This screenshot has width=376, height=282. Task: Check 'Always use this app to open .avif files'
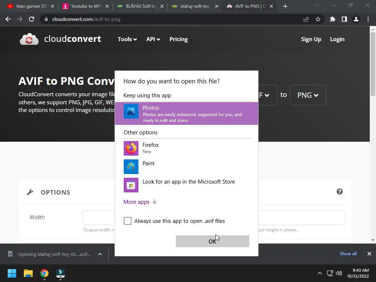pyautogui.click(x=127, y=221)
